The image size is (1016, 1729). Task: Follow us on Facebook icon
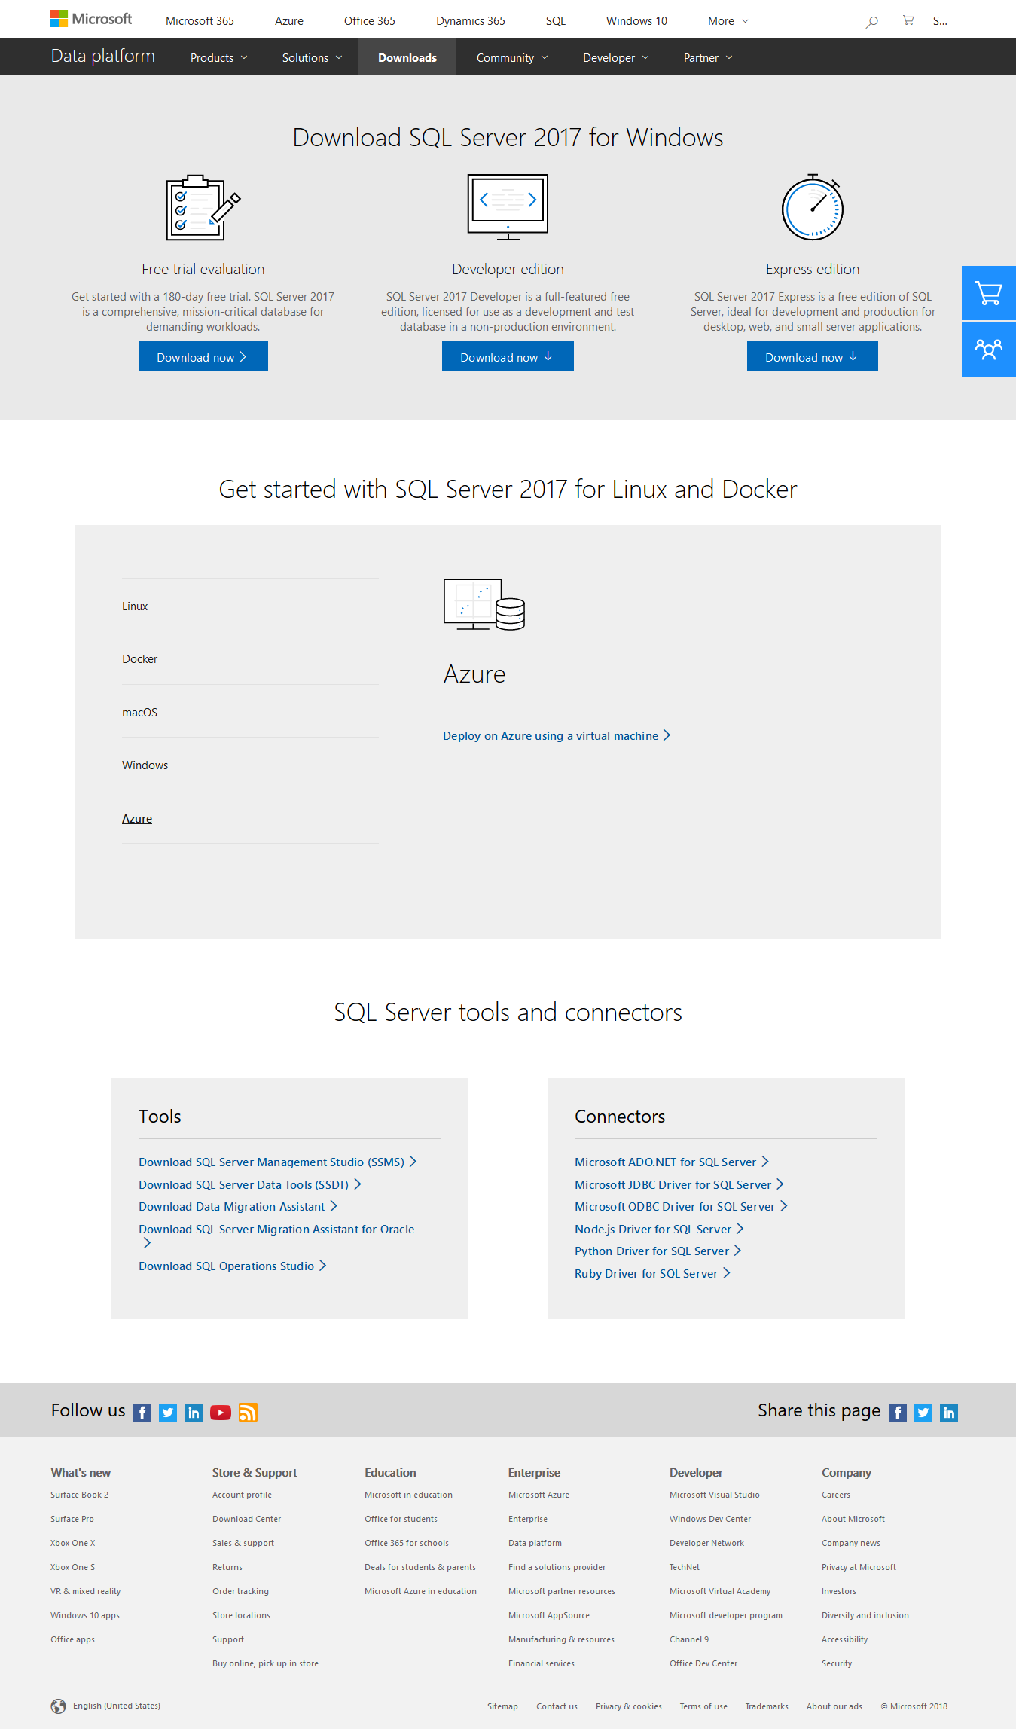[x=142, y=1413]
